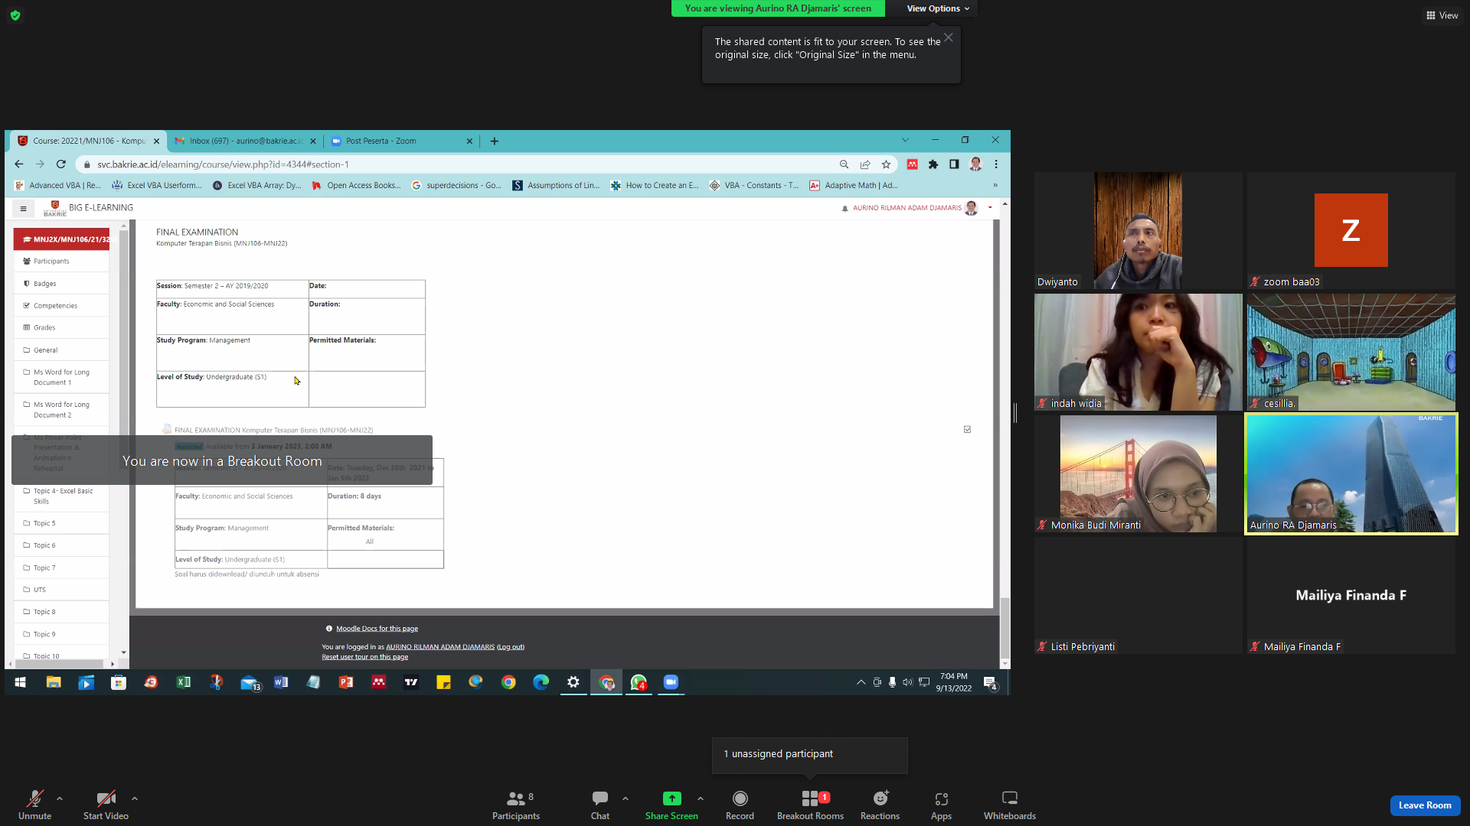The height and width of the screenshot is (826, 1470).
Task: Open the View layout button
Action: [x=1442, y=15]
